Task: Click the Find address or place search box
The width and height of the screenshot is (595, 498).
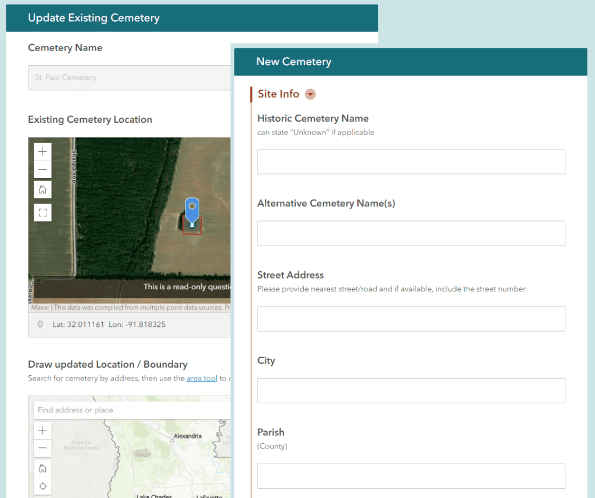Action: 132,410
